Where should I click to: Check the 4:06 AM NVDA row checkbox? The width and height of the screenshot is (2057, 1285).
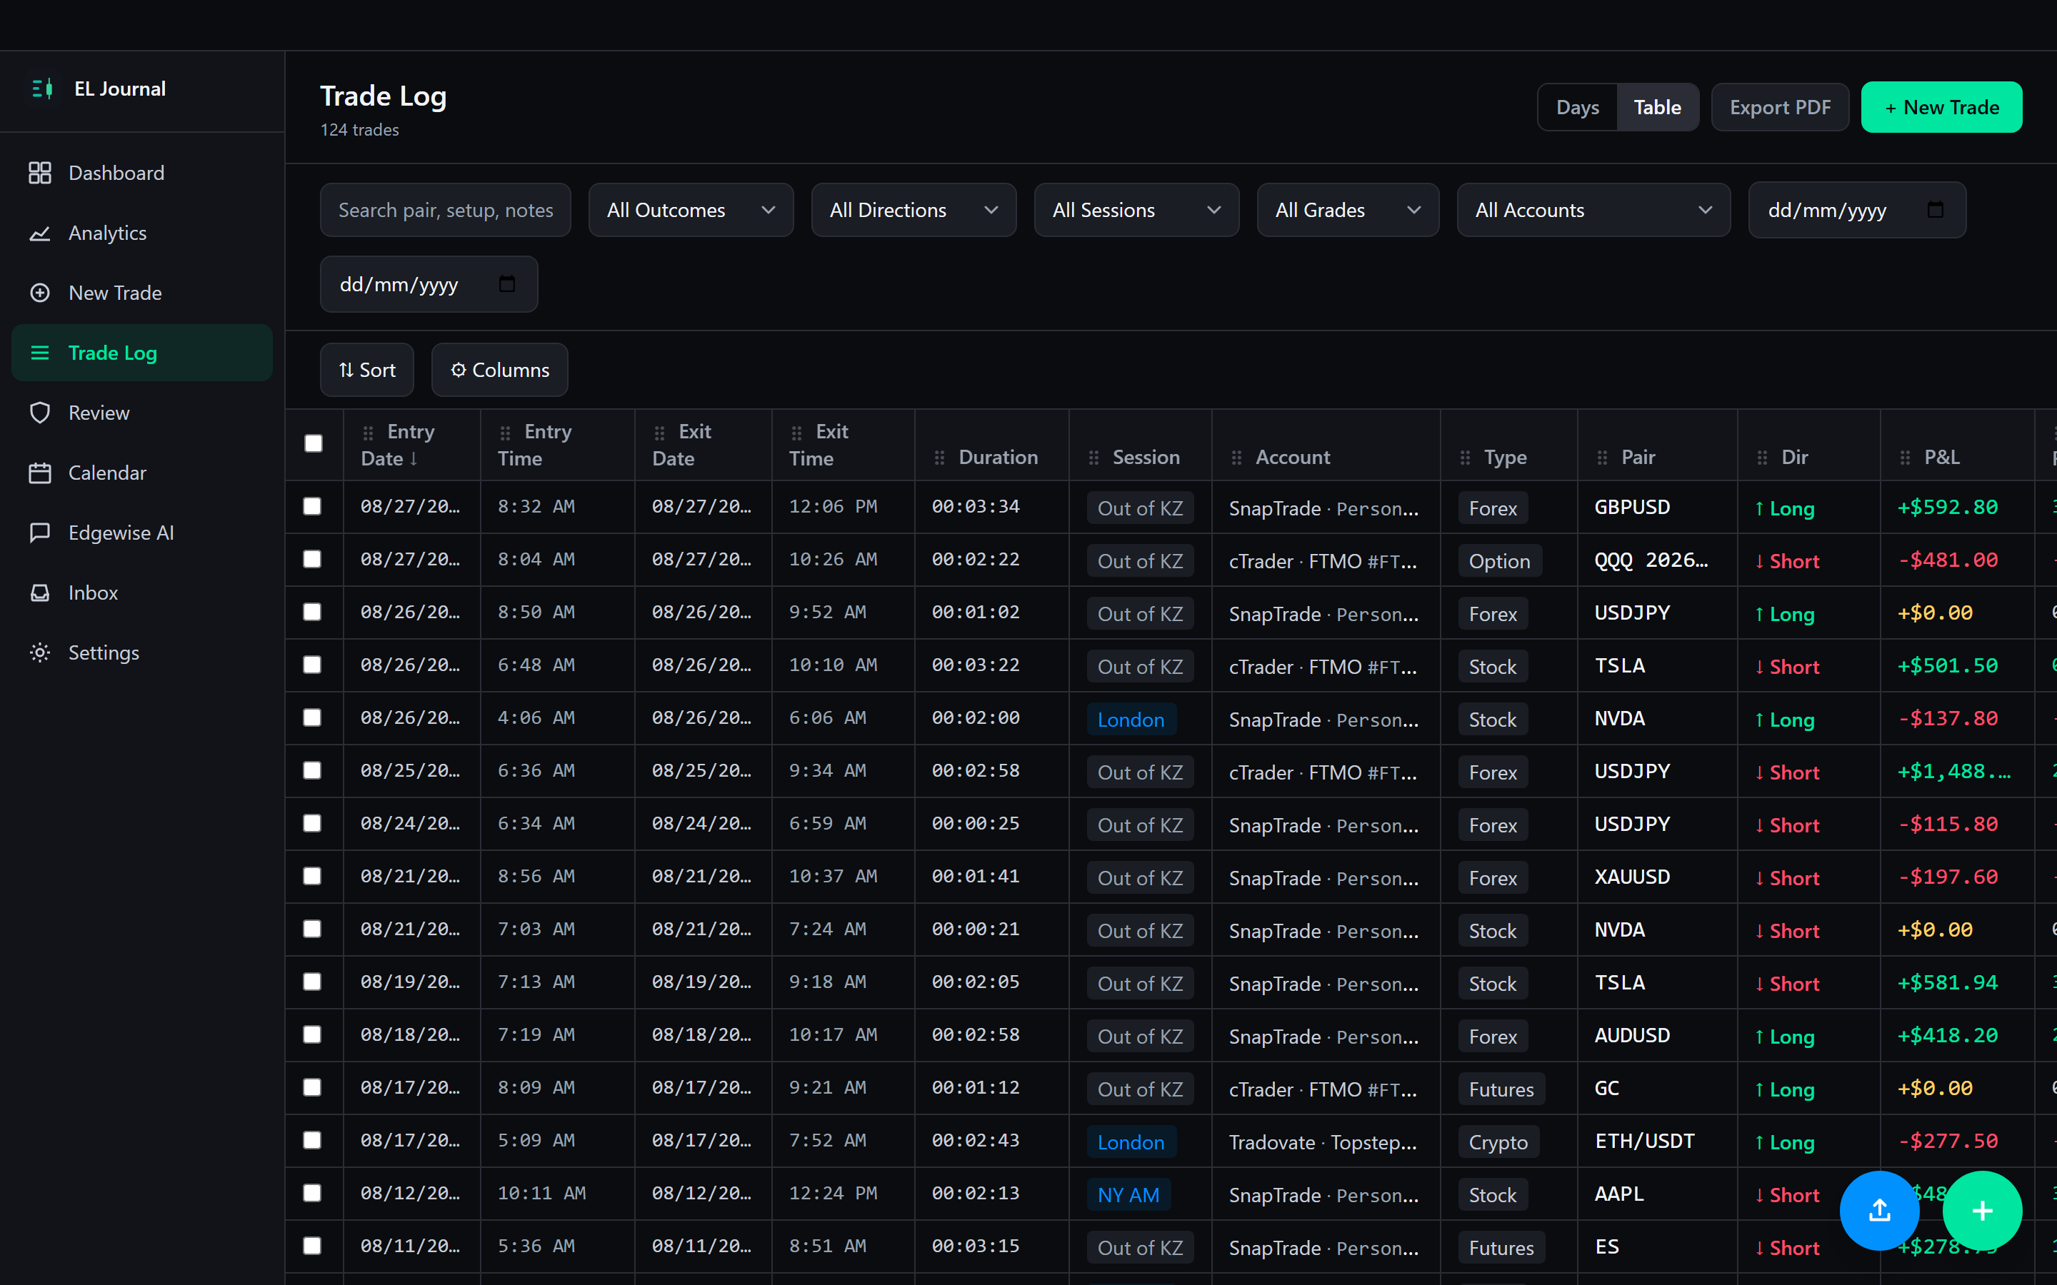point(312,717)
